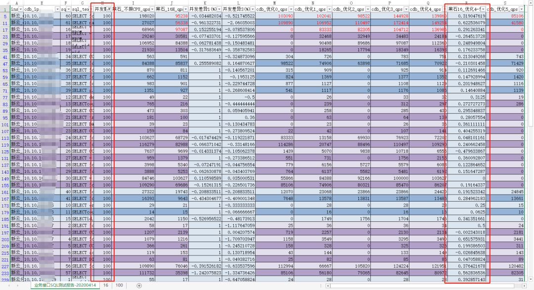Click cell value 0.622536079
The height and width of the screenshot is (290, 534).
(x=467, y=23)
